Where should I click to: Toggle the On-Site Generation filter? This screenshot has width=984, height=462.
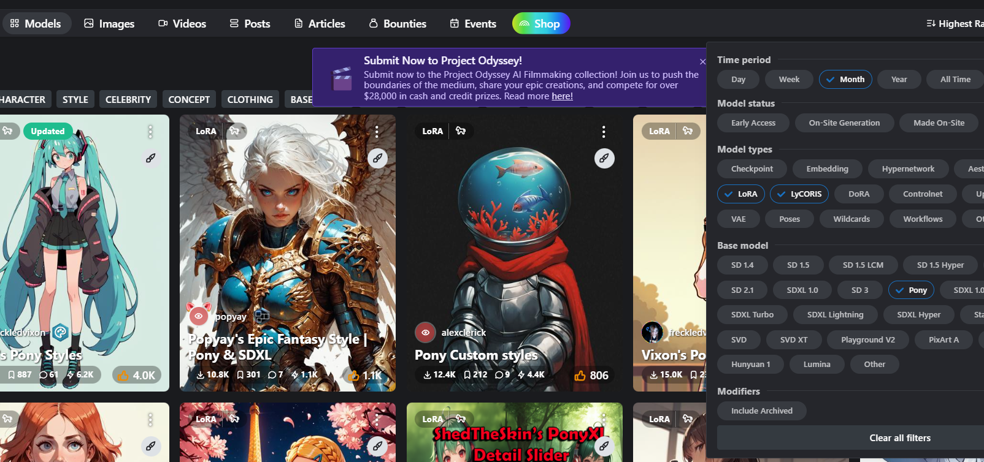[844, 123]
